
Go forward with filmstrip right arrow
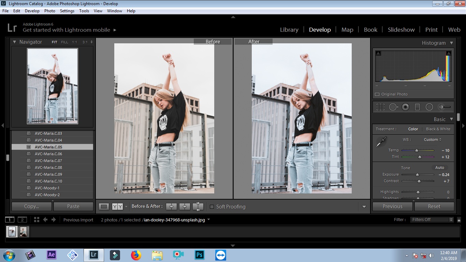click(x=53, y=220)
